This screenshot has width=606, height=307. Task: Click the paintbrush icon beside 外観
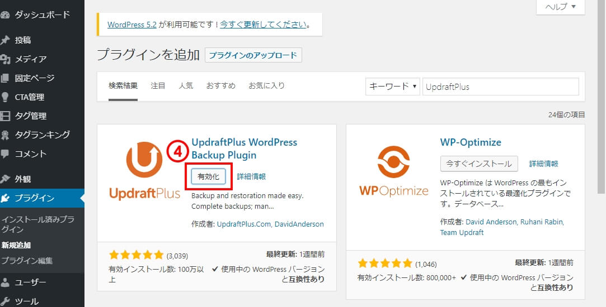(x=4, y=179)
